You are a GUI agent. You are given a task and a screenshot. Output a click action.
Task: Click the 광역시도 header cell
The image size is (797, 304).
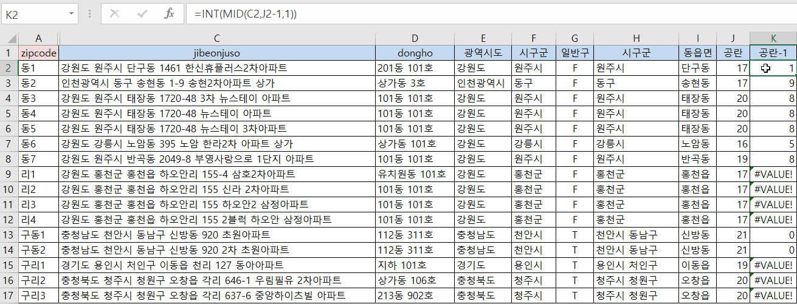click(483, 53)
